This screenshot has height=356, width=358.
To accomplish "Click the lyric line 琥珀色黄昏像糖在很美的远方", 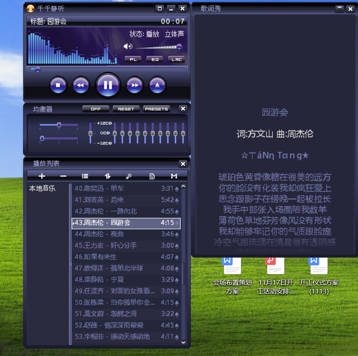I will pyautogui.click(x=274, y=177).
